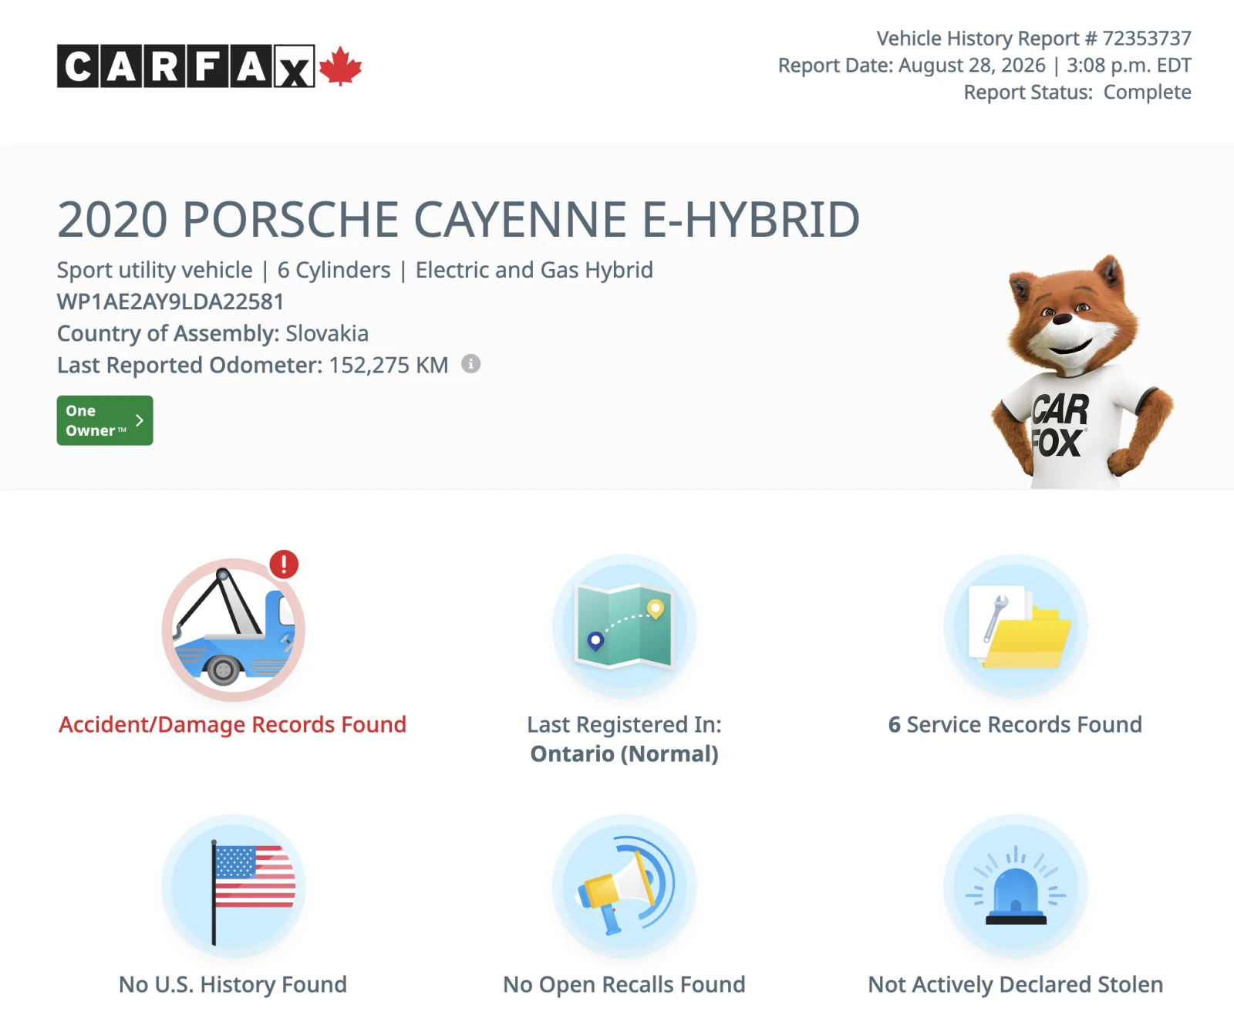This screenshot has width=1234, height=1035.
Task: Click the blue siren stolen icon
Action: [x=1016, y=886]
